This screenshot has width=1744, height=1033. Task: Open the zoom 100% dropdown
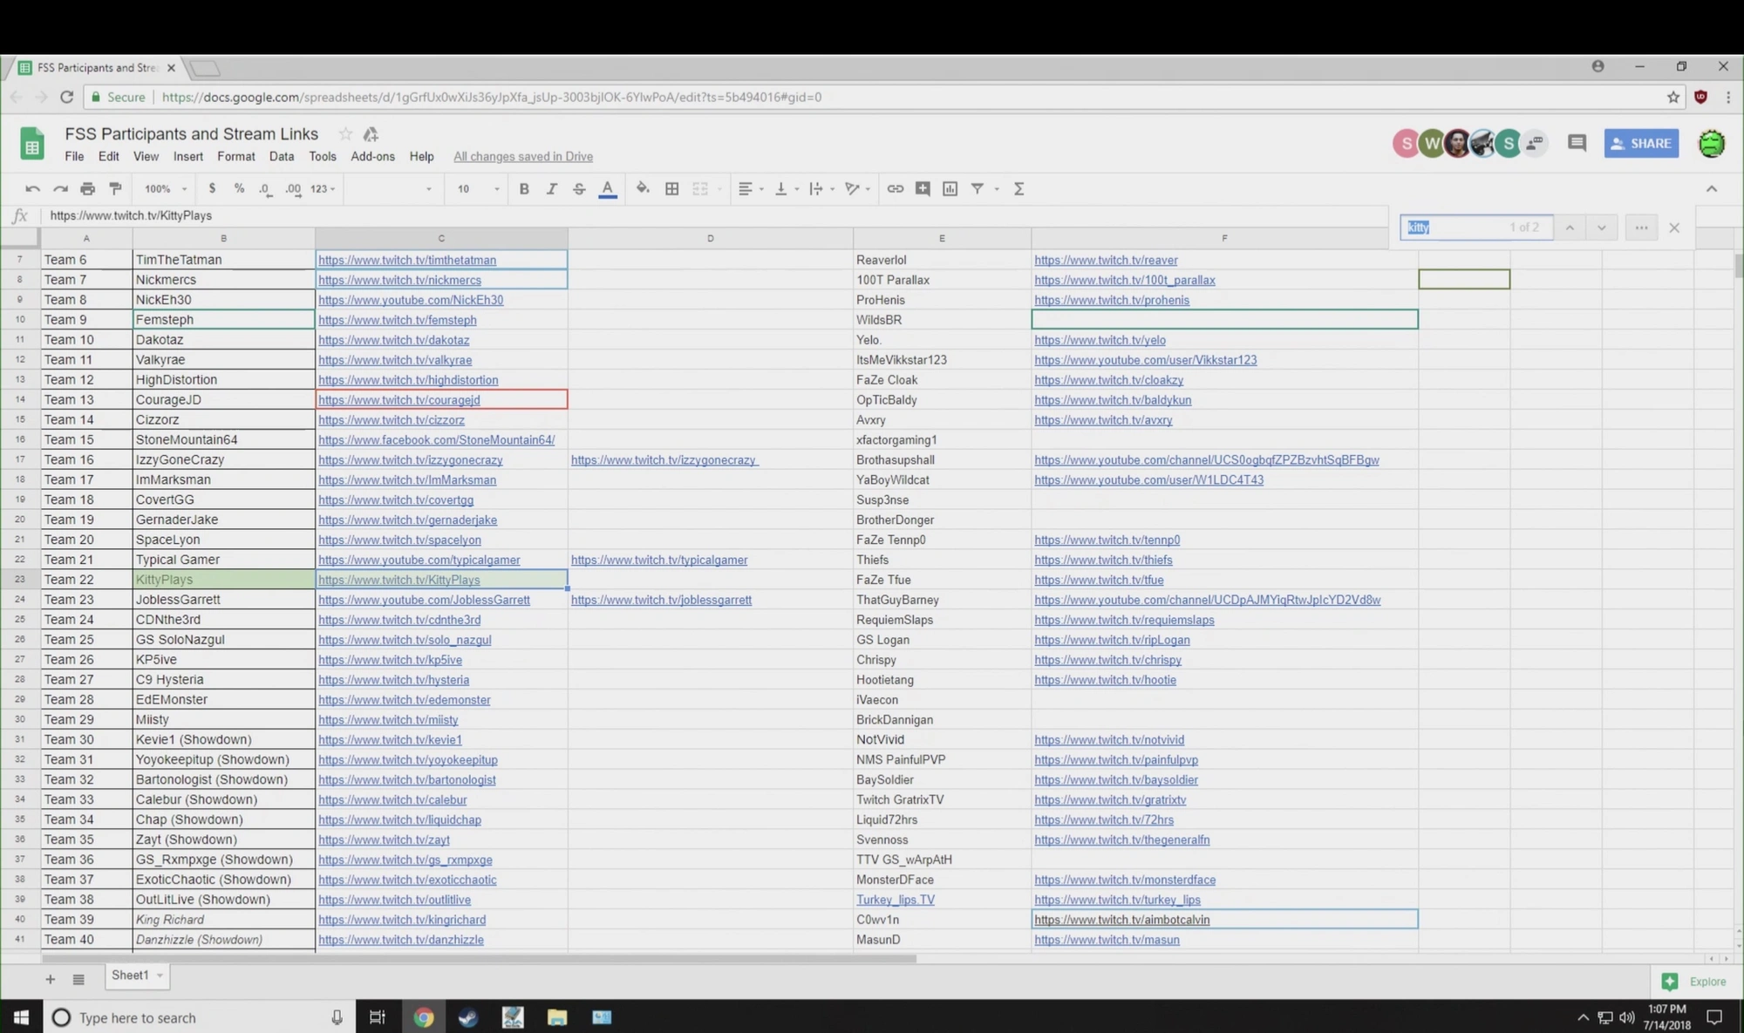click(166, 188)
